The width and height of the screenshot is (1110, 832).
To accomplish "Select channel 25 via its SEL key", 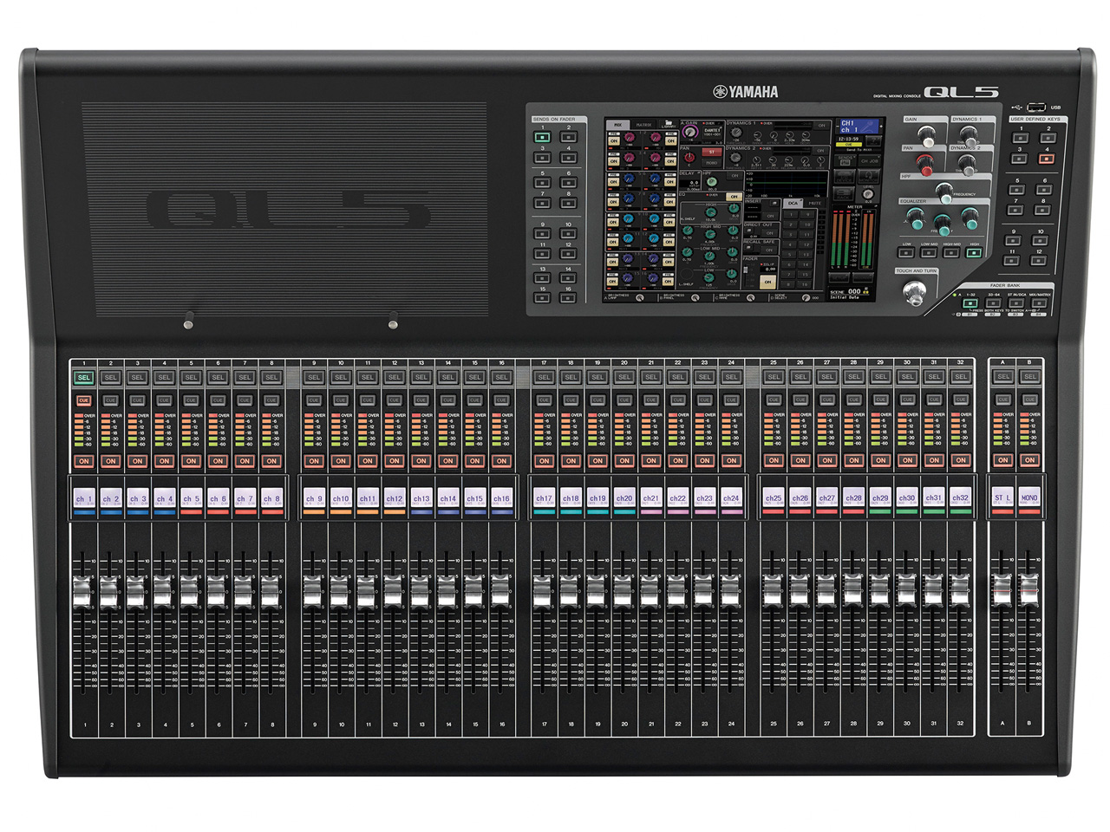I will coord(774,377).
